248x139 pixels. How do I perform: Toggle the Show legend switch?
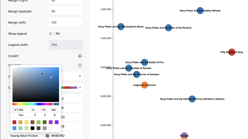[x=51, y=34]
